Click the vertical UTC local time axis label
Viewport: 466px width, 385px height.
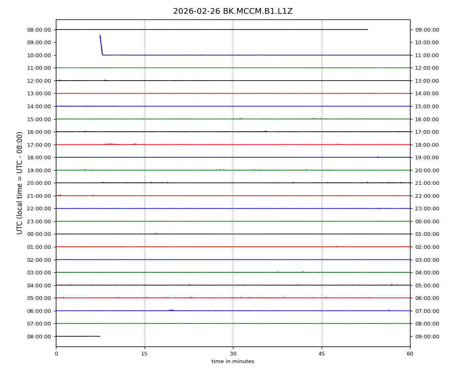(x=20, y=183)
